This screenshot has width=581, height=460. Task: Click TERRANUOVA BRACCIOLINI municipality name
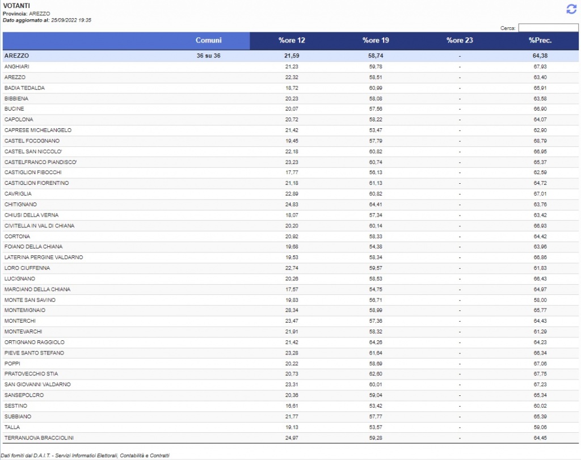39,438
